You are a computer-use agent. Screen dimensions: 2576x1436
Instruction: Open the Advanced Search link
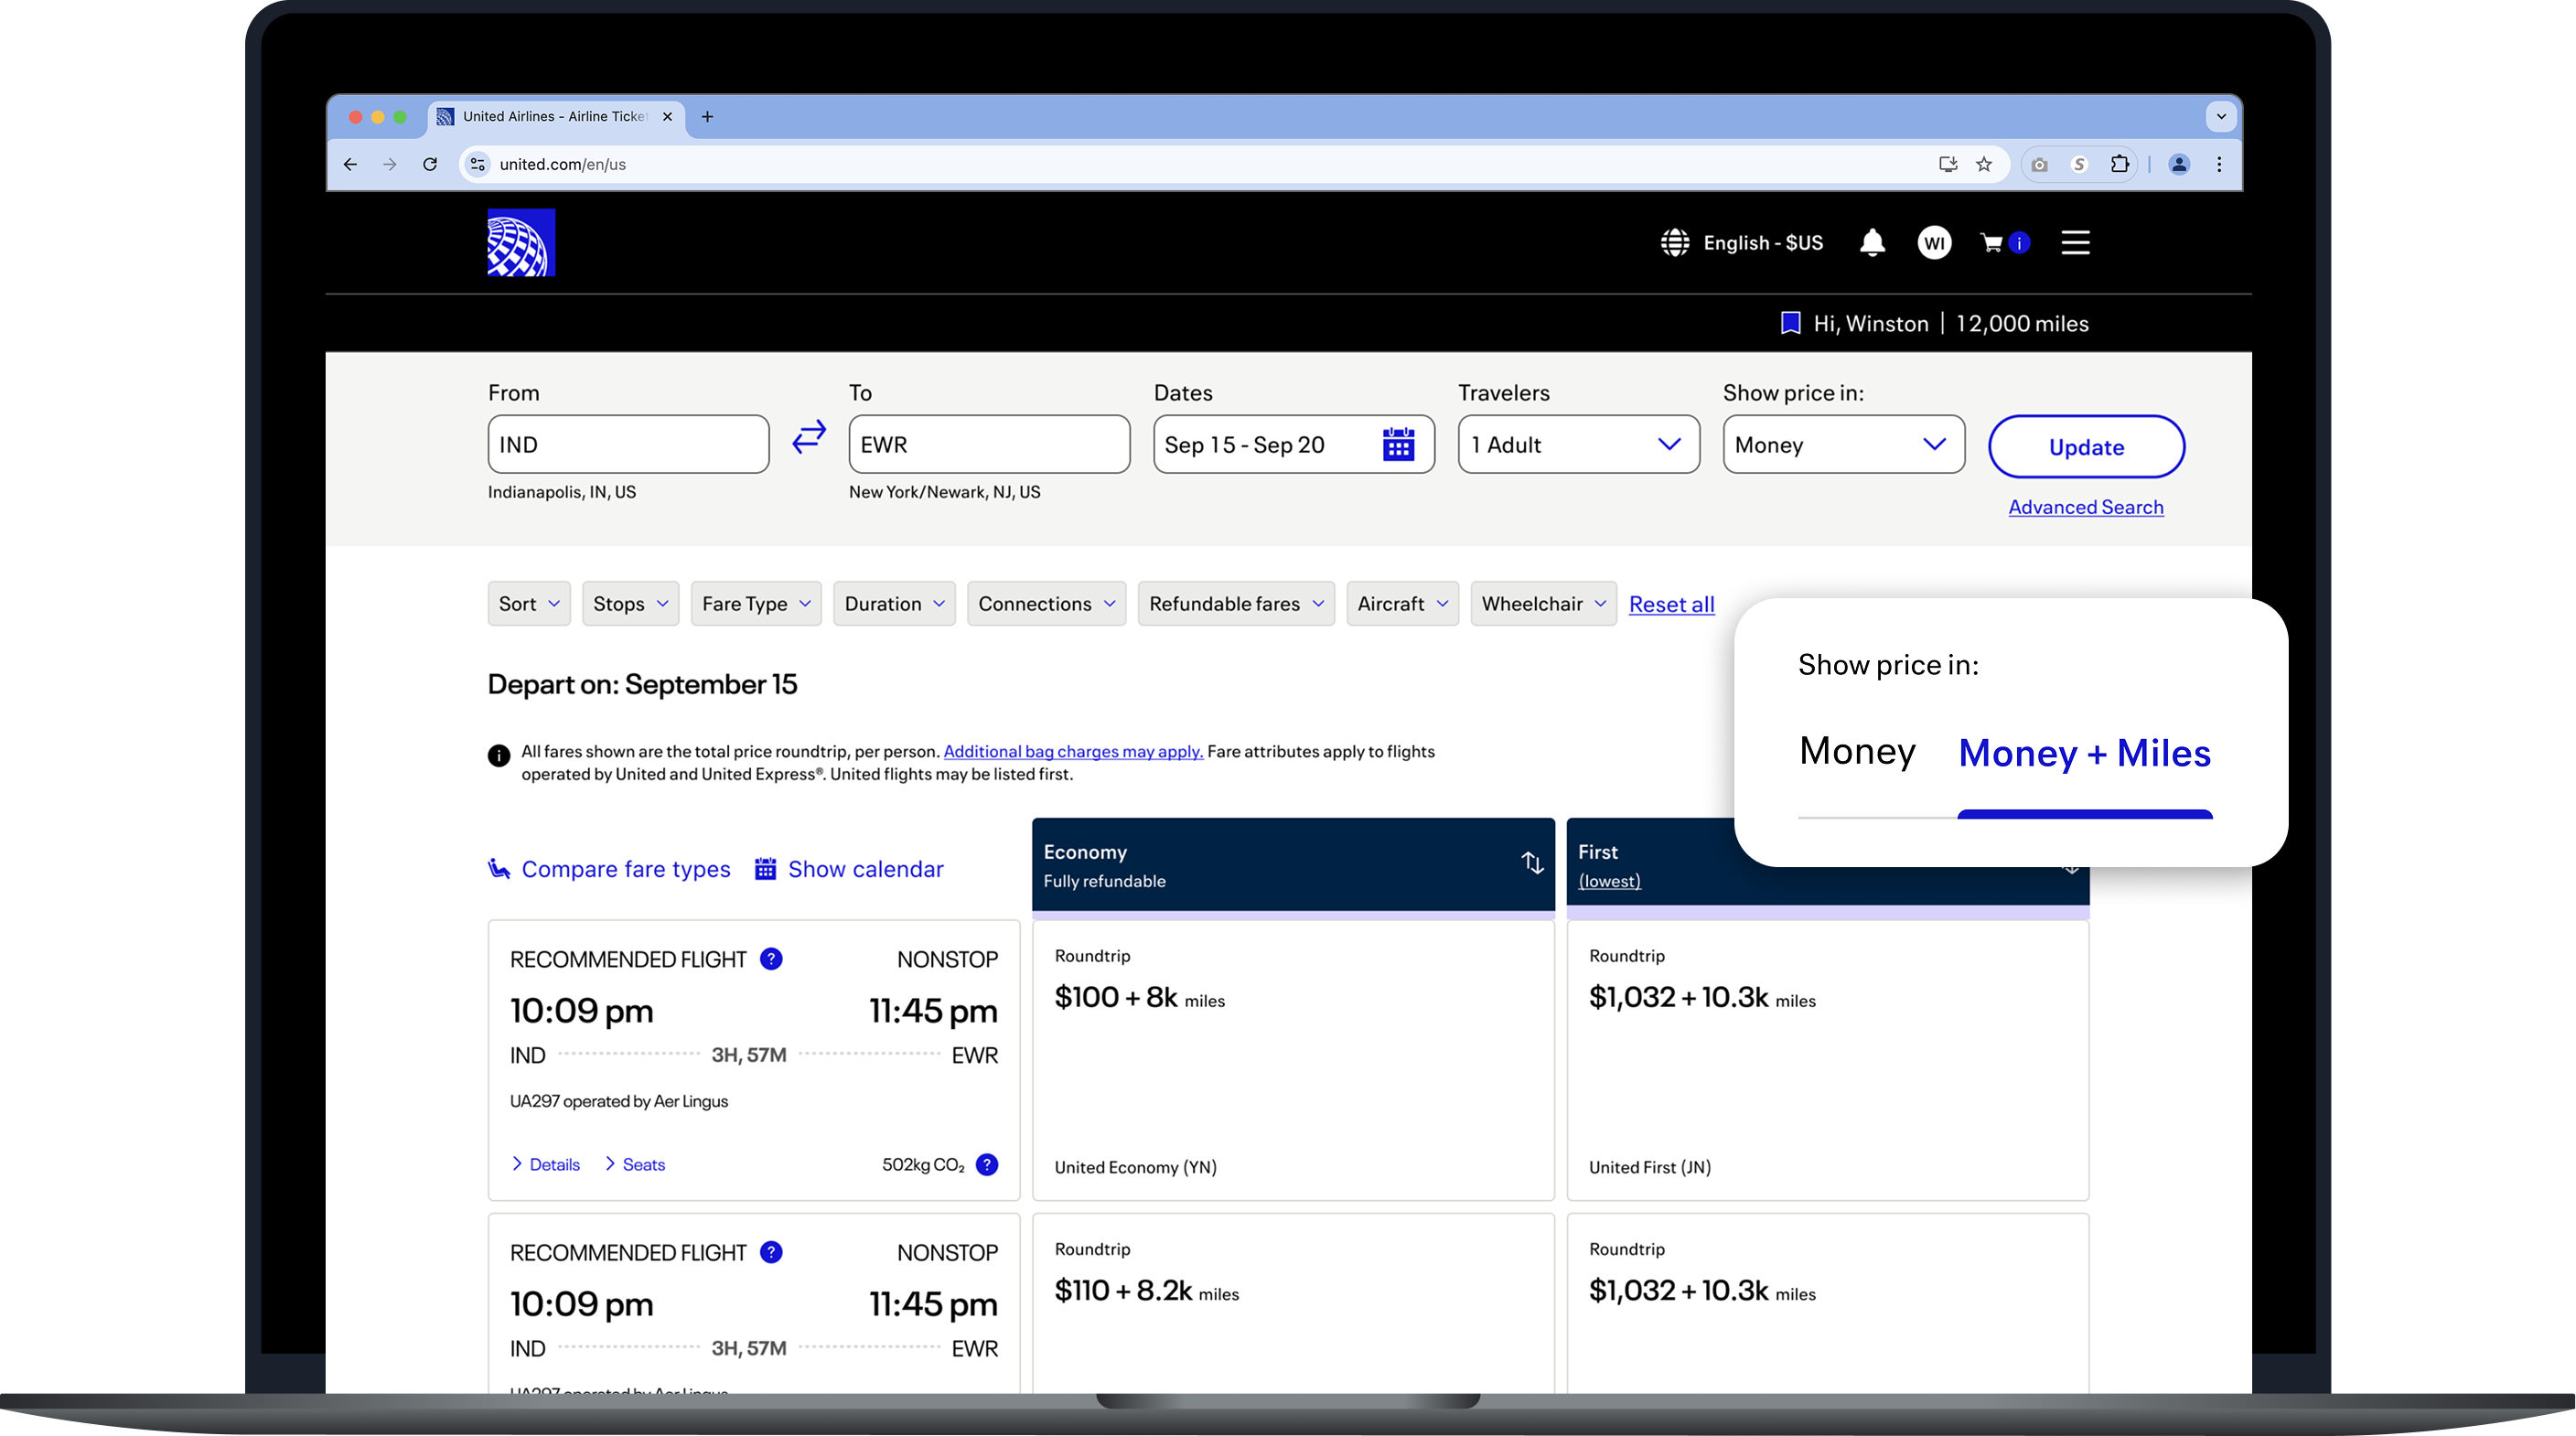[2085, 507]
